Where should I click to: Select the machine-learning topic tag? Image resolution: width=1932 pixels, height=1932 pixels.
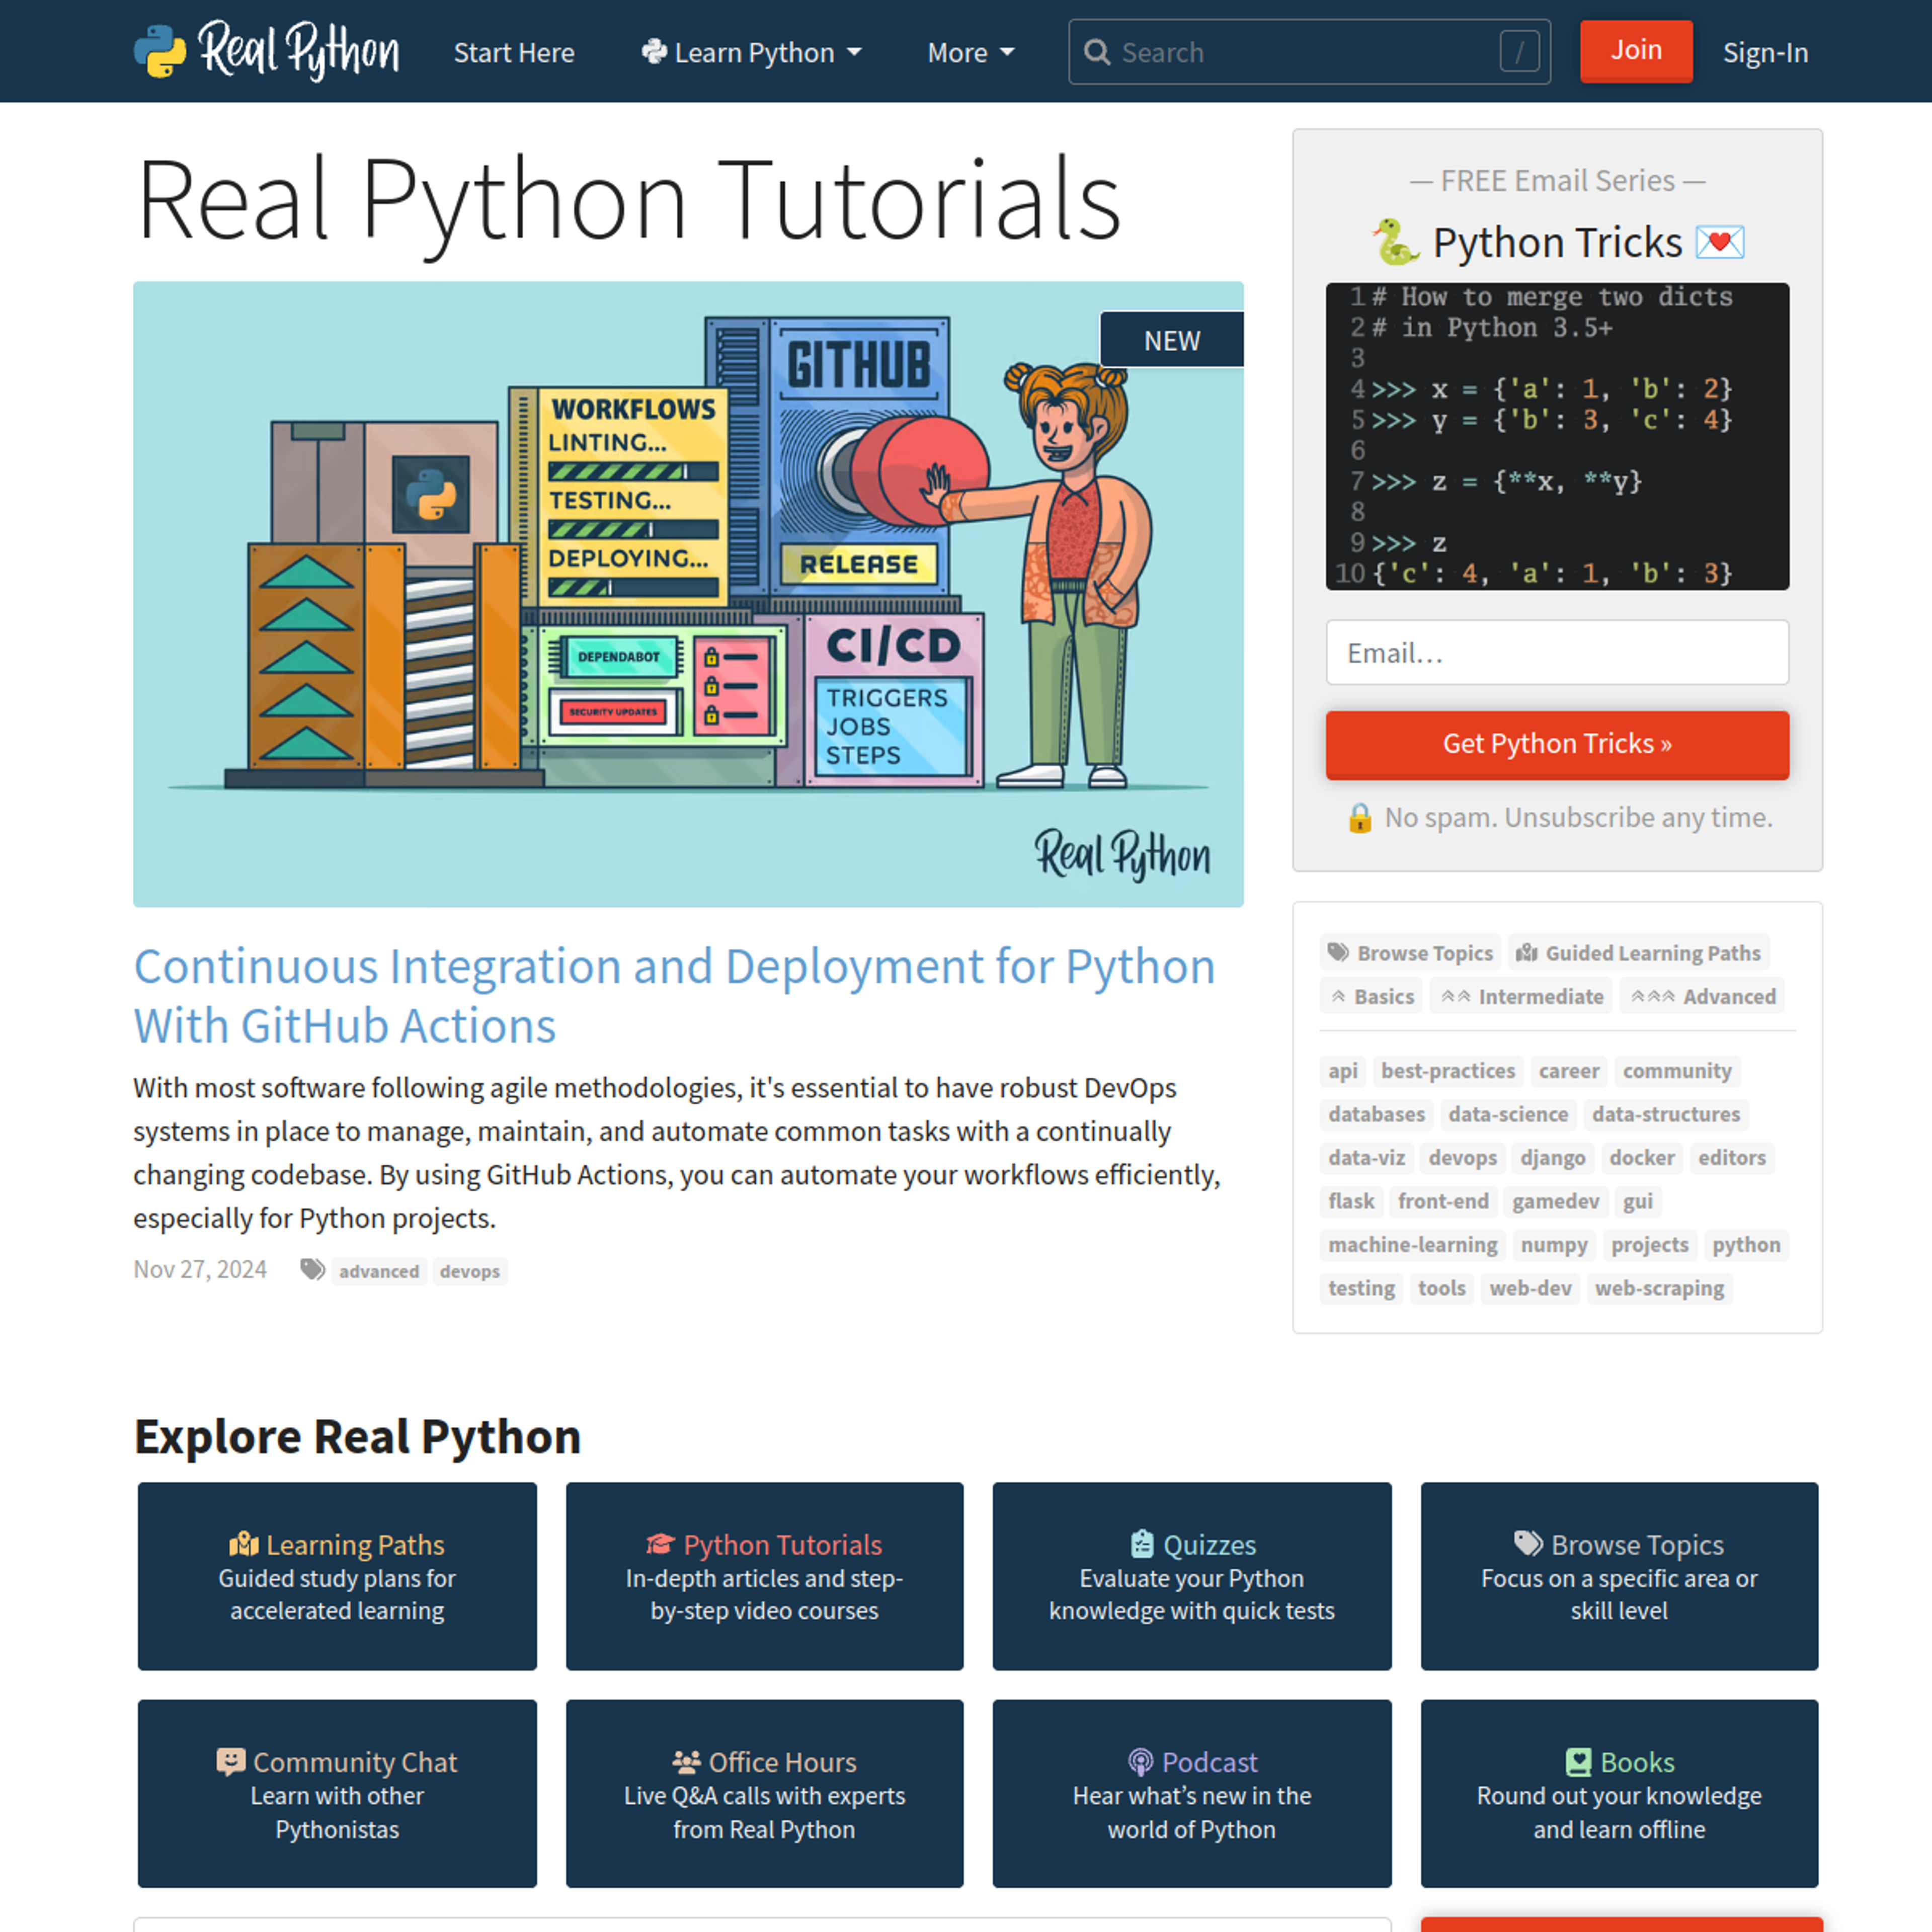[x=1413, y=1244]
